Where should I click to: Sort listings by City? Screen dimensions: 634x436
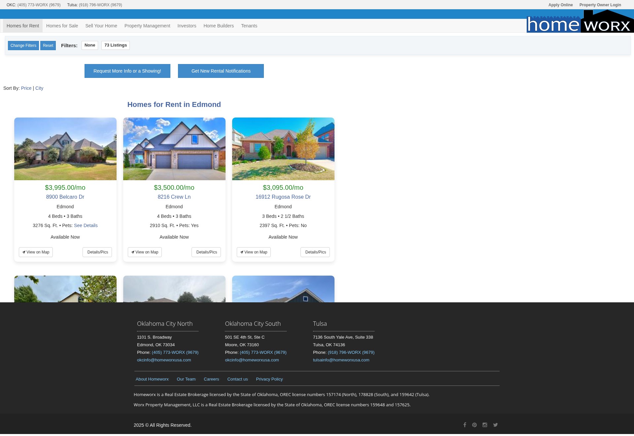coord(39,88)
